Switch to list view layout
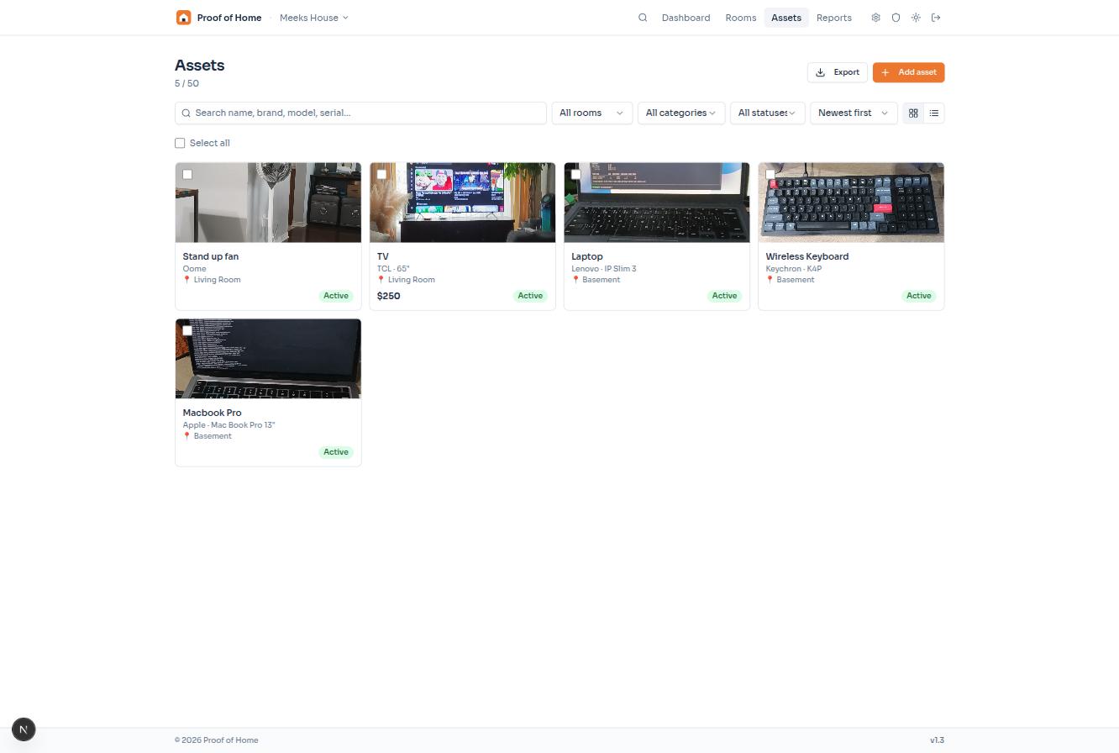This screenshot has height=753, width=1119. coord(933,113)
